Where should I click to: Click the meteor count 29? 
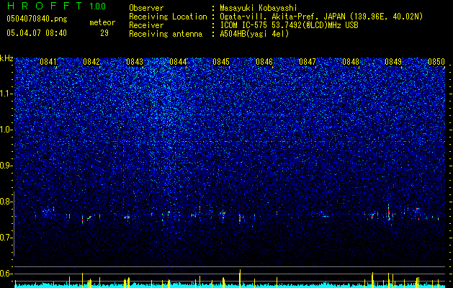104,33
